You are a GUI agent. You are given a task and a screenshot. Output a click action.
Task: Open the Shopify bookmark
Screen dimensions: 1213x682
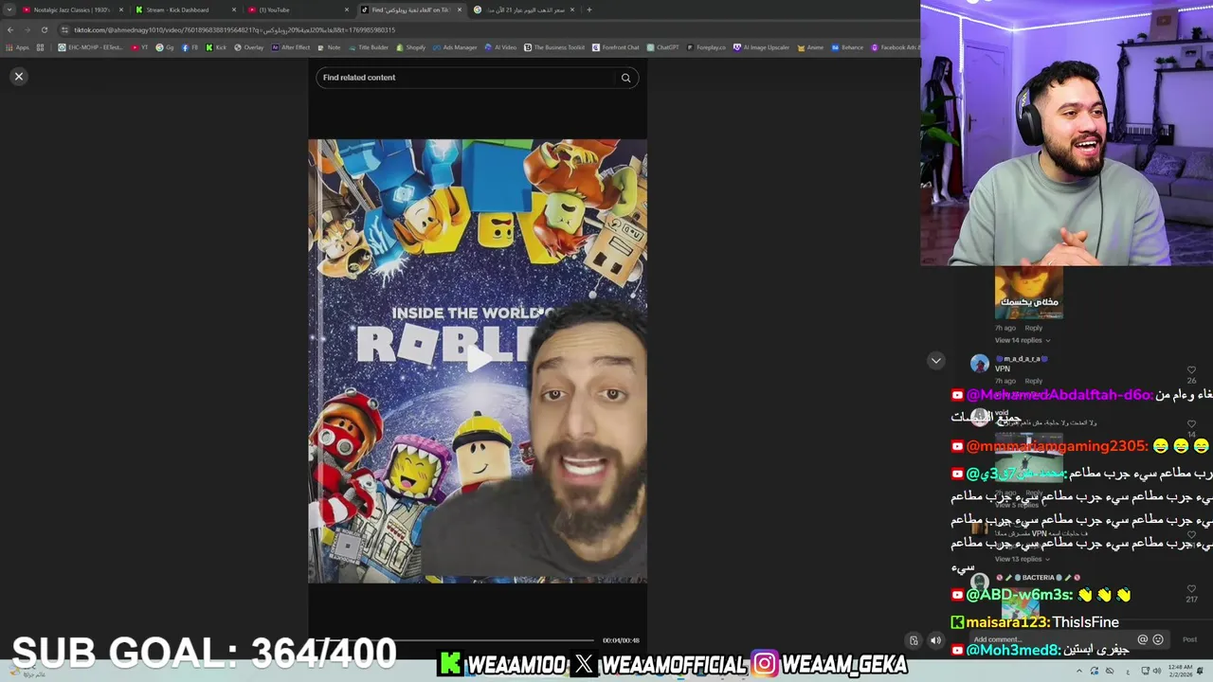pyautogui.click(x=411, y=47)
